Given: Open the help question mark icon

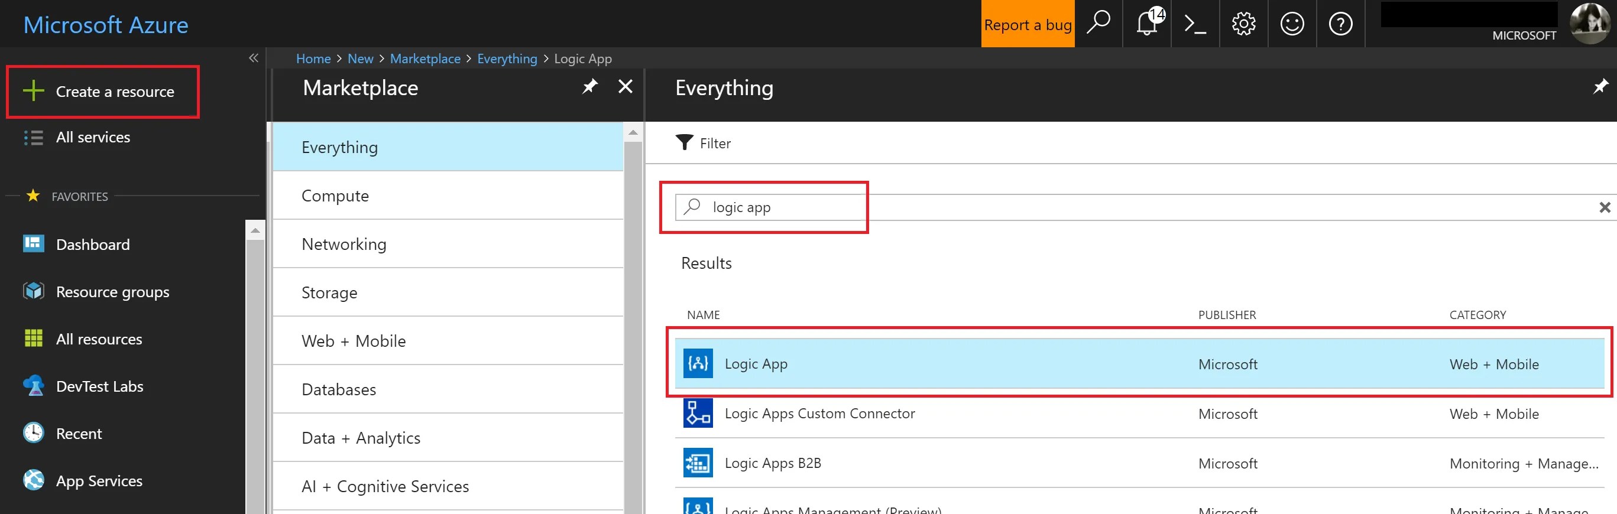Looking at the screenshot, I should (x=1340, y=24).
